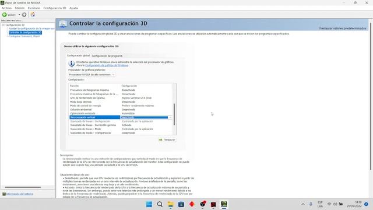Click the green Volver back arrow icon

(4, 15)
